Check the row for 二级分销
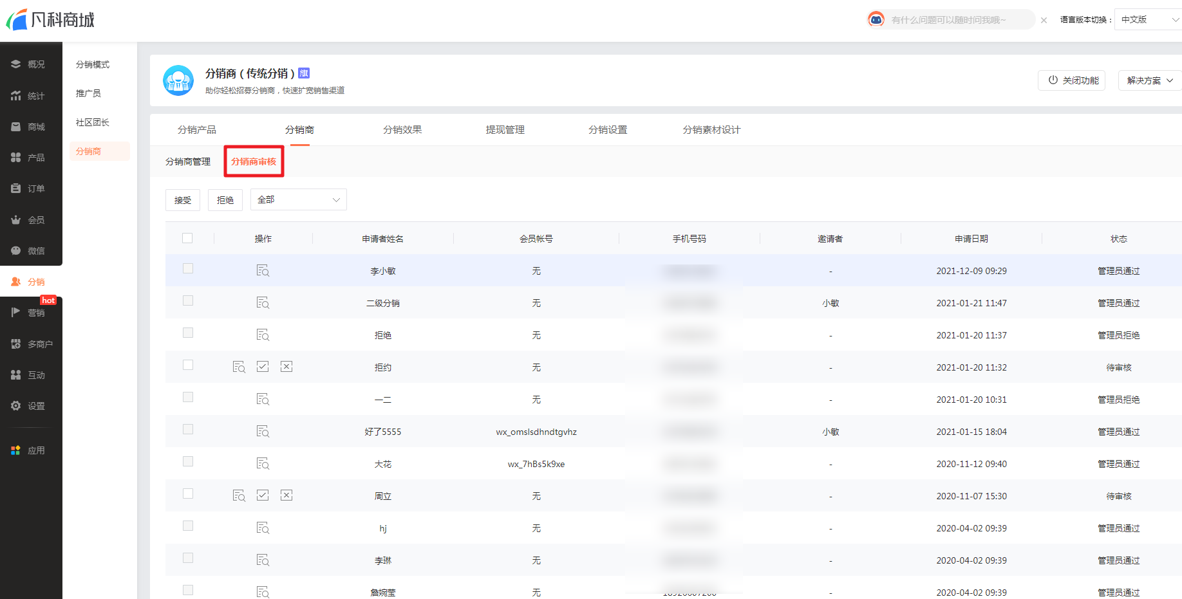The height and width of the screenshot is (599, 1182). pyautogui.click(x=188, y=300)
